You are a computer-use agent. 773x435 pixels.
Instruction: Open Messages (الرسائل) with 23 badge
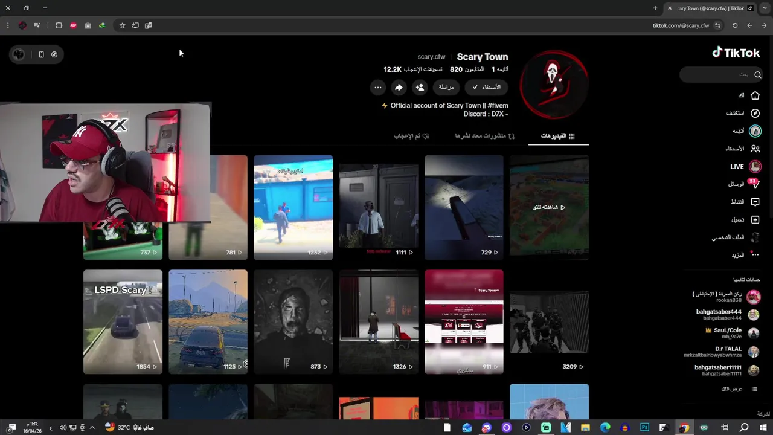point(744,184)
